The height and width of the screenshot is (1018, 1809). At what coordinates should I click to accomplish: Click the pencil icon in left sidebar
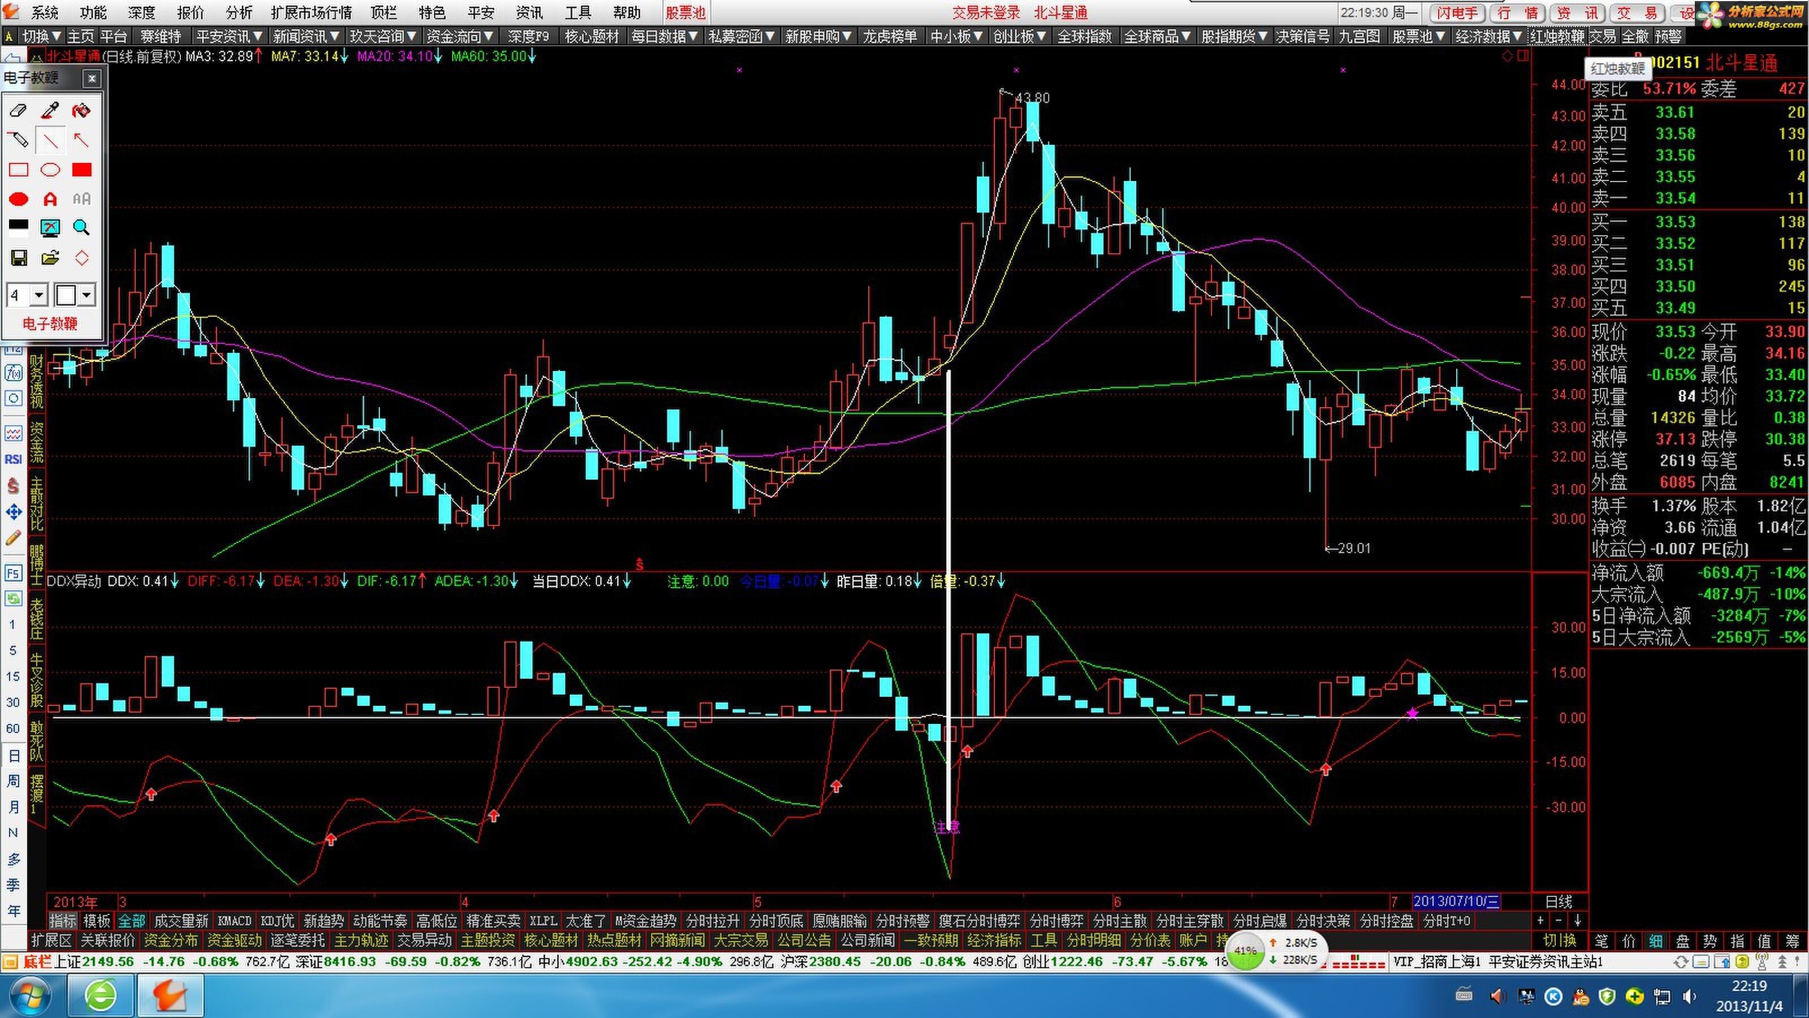click(14, 538)
